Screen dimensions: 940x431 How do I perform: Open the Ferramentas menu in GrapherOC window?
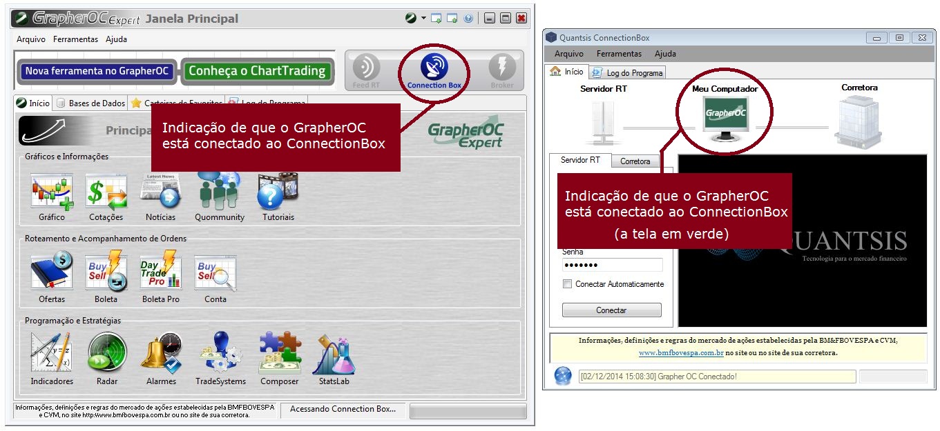tap(76, 39)
